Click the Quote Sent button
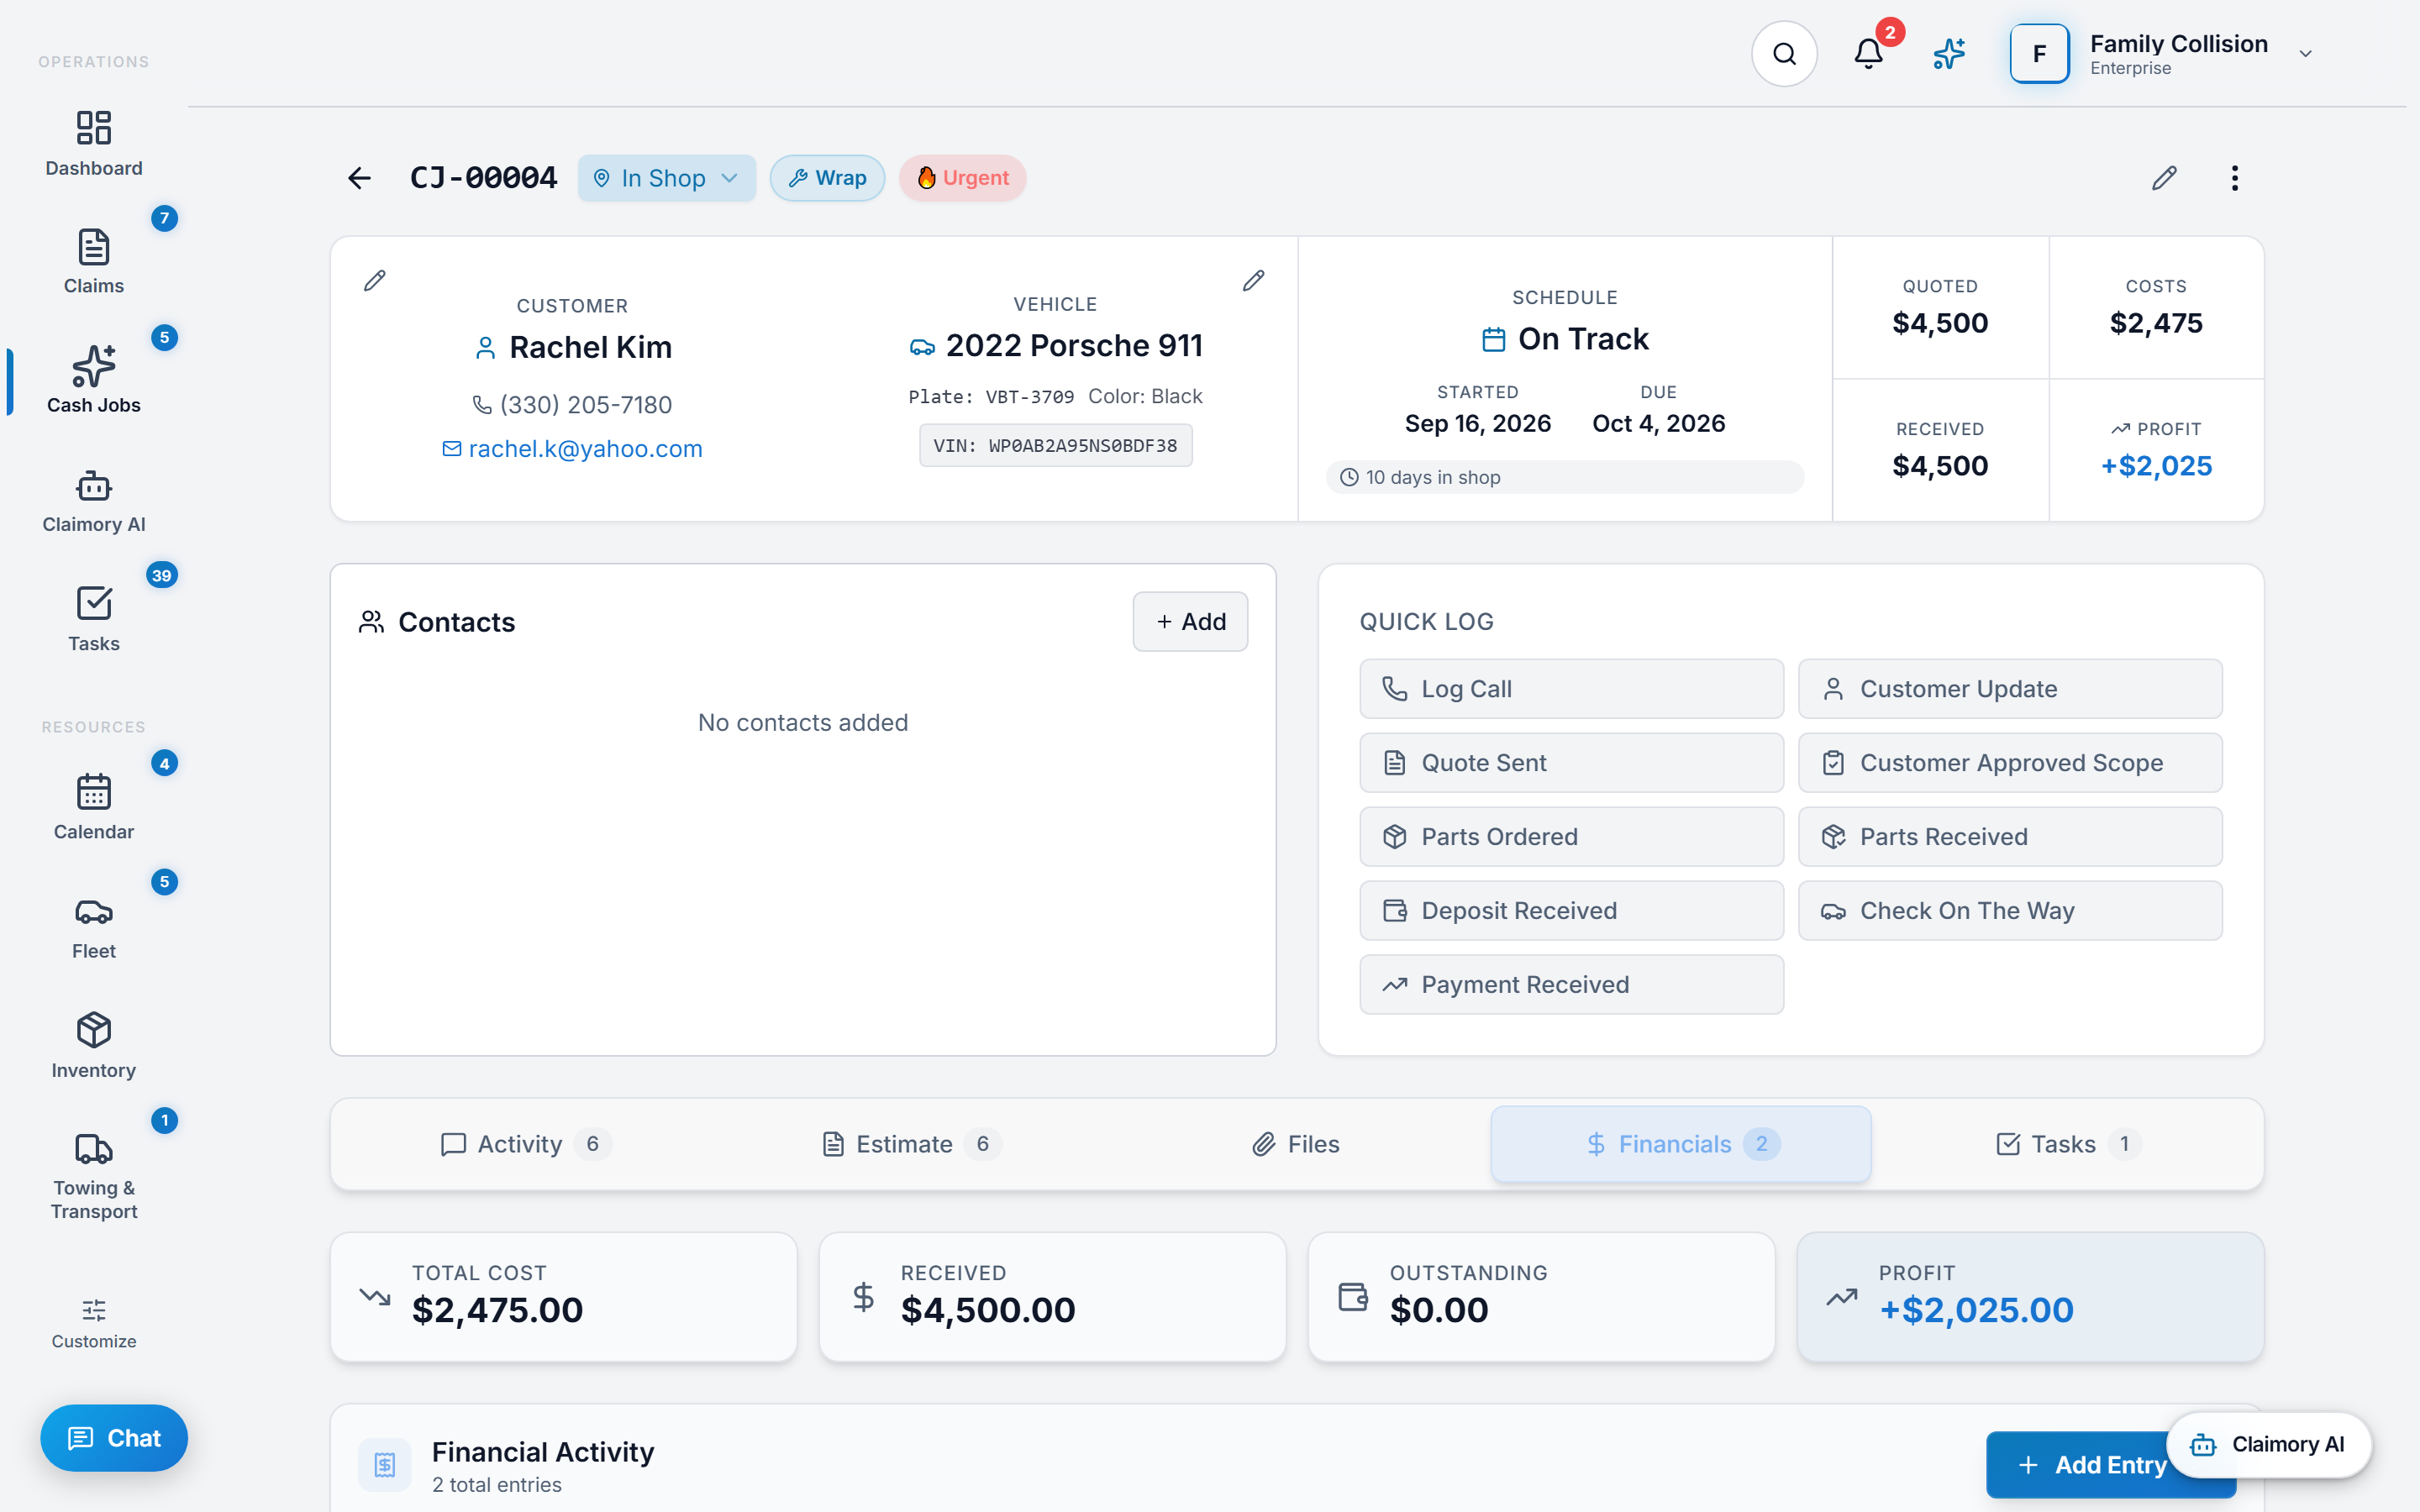The width and height of the screenshot is (2420, 1512). point(1571,763)
